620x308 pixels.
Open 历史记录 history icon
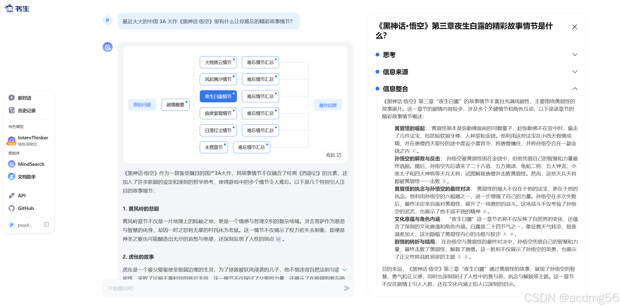tap(12, 110)
